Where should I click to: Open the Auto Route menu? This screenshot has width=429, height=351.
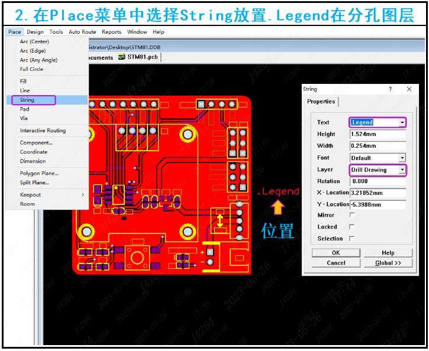82,32
